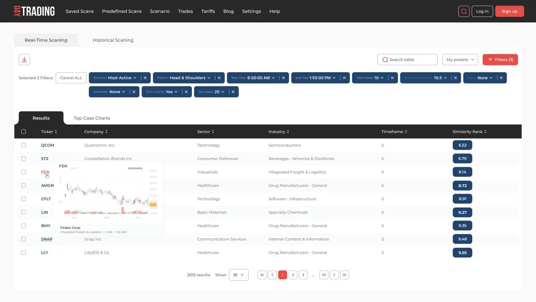Open the QCOM ticker link
536x302 pixels.
[x=48, y=145]
